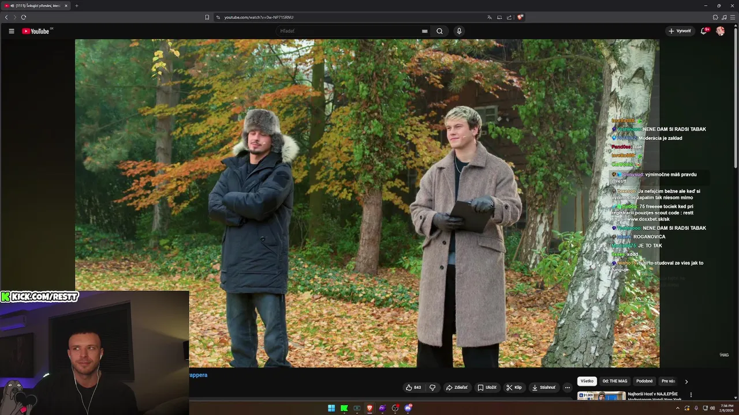Open YouTube notifications bell
The width and height of the screenshot is (739, 415).
[704, 31]
